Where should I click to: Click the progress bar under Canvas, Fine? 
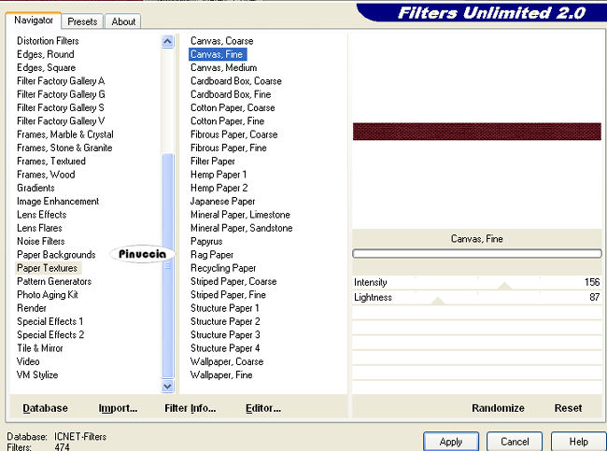tap(477, 254)
